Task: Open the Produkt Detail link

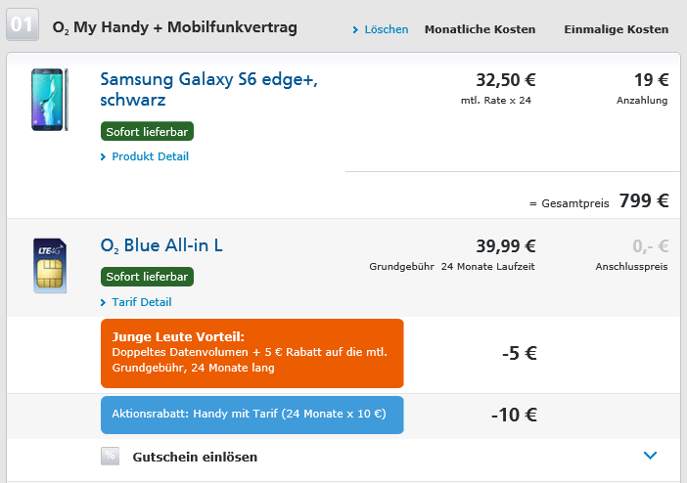Action: (150, 156)
